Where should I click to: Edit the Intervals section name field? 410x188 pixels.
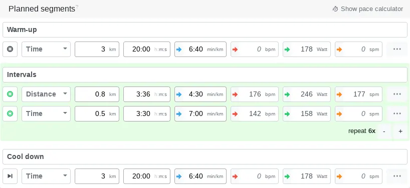[x=205, y=75]
